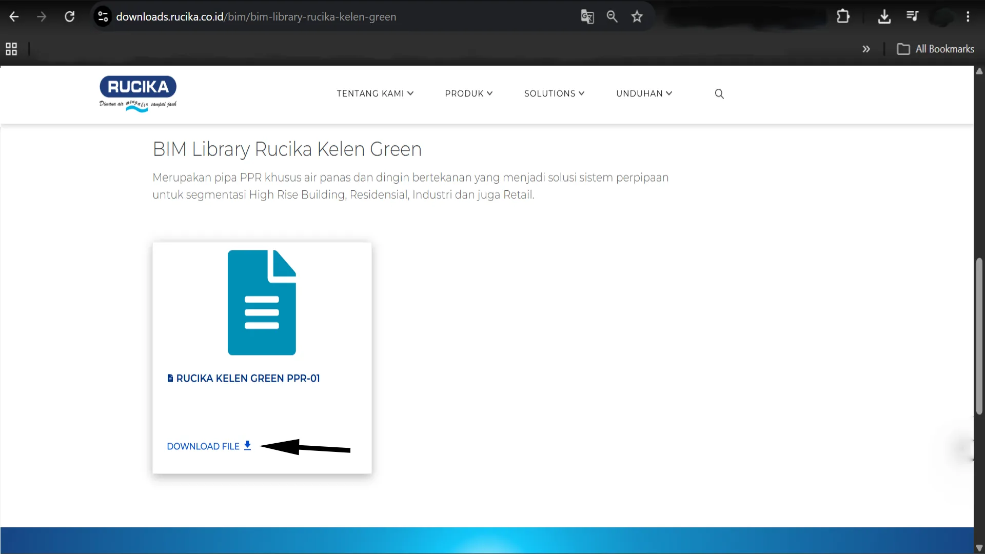Click the large blue document thumbnail
The height and width of the screenshot is (554, 985).
click(x=262, y=303)
